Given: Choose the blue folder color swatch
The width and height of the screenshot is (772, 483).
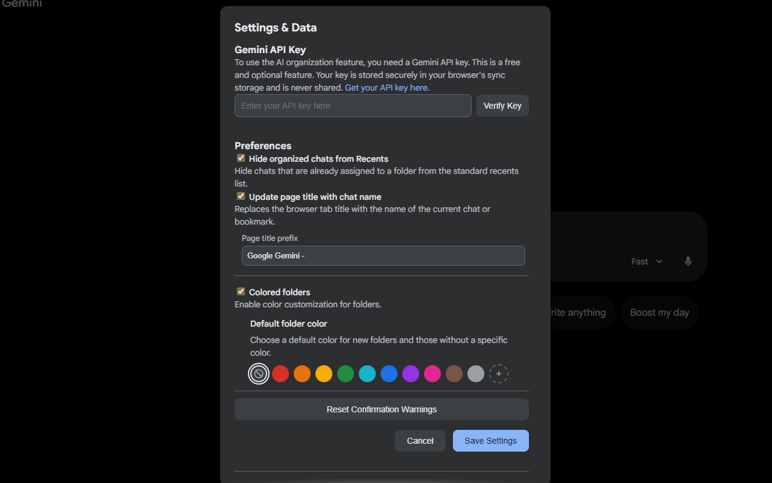Looking at the screenshot, I should coord(389,374).
